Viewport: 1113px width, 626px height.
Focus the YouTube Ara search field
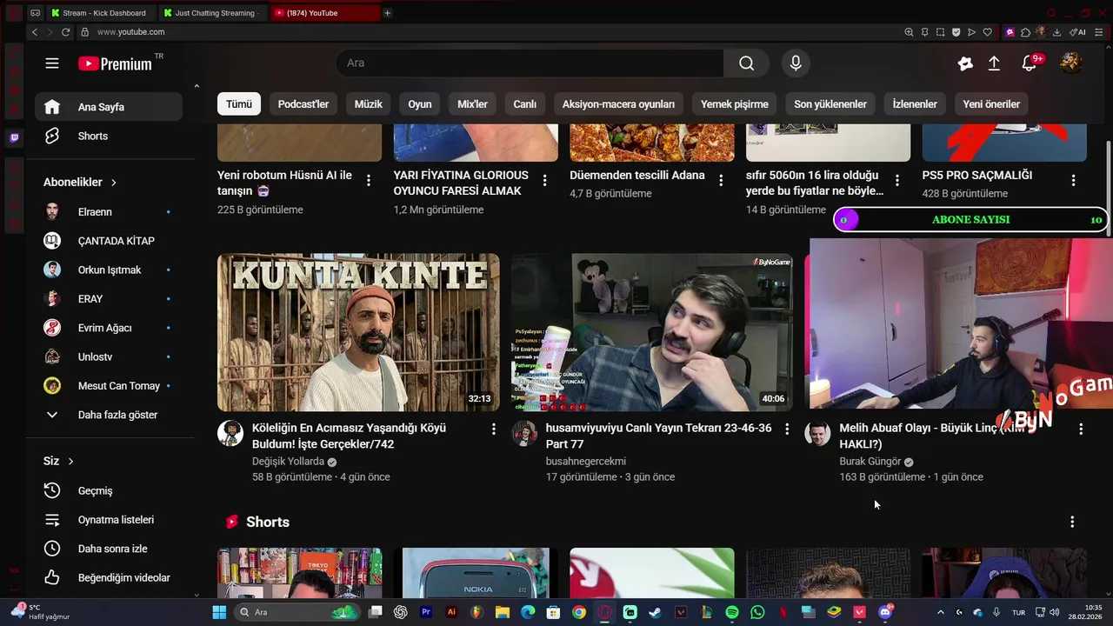click(x=530, y=63)
